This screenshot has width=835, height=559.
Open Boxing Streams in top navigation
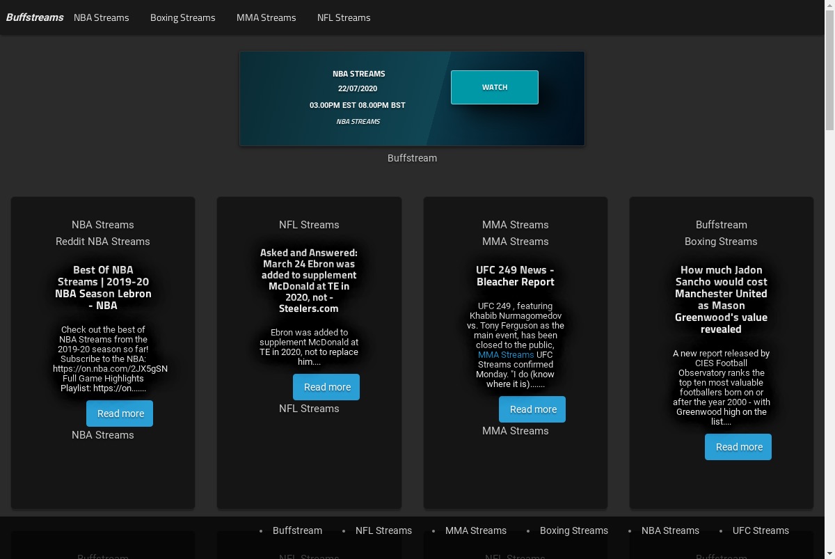(183, 17)
